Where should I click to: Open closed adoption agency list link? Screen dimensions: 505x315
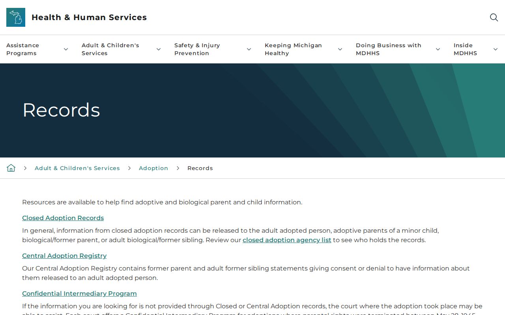point(287,240)
